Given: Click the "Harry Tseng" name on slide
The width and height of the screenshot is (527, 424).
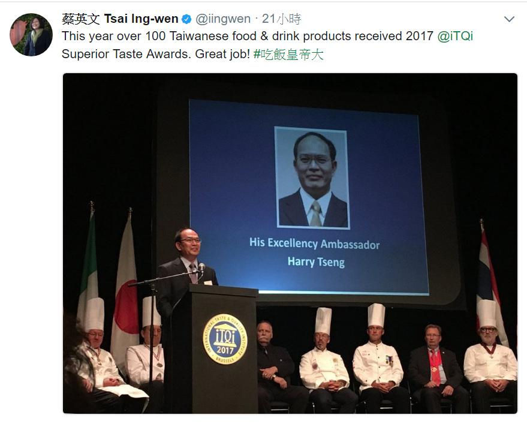Looking at the screenshot, I should click(317, 262).
